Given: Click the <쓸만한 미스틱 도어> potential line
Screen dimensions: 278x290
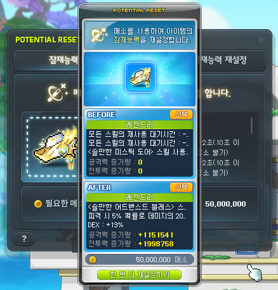Looking at the screenshot, I should point(138,152).
